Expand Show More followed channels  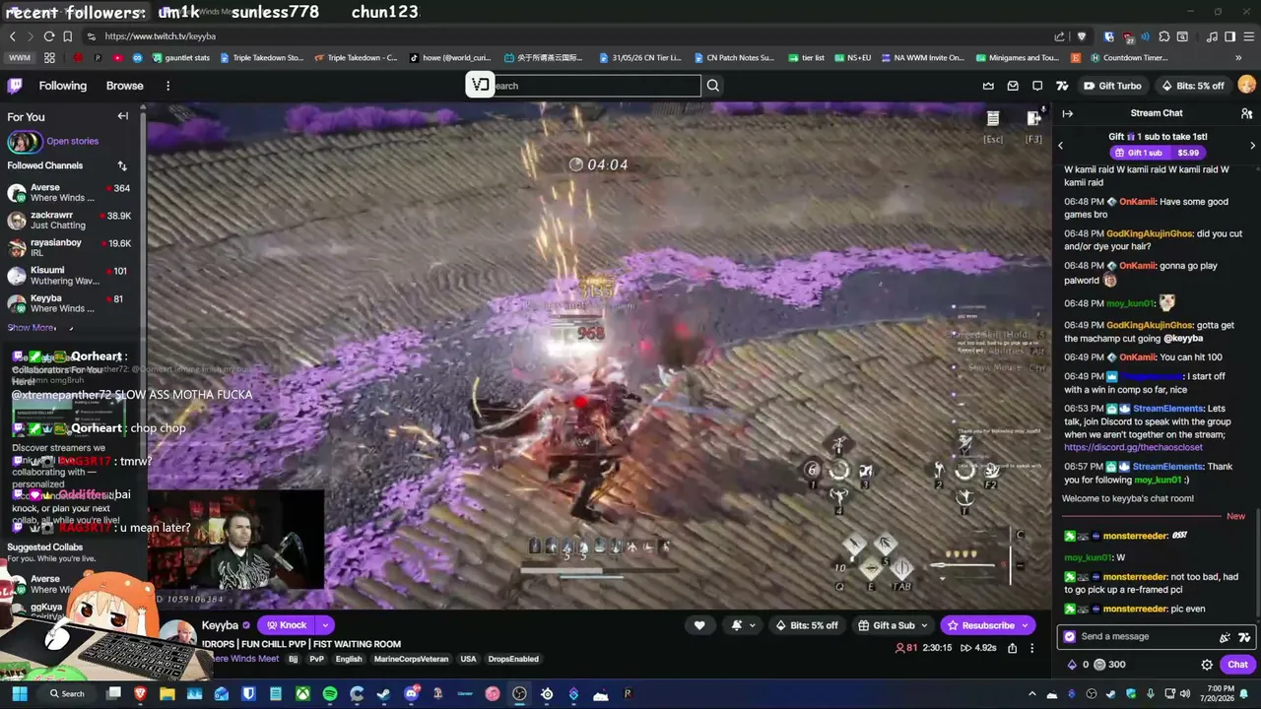pos(32,328)
